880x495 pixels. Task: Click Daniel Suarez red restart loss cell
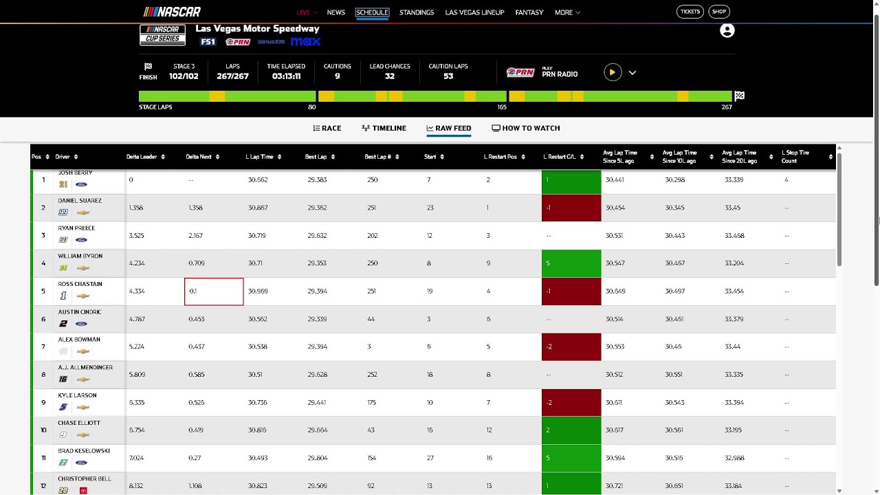tap(571, 208)
